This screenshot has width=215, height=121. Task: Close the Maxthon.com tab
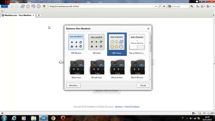coord(33,15)
